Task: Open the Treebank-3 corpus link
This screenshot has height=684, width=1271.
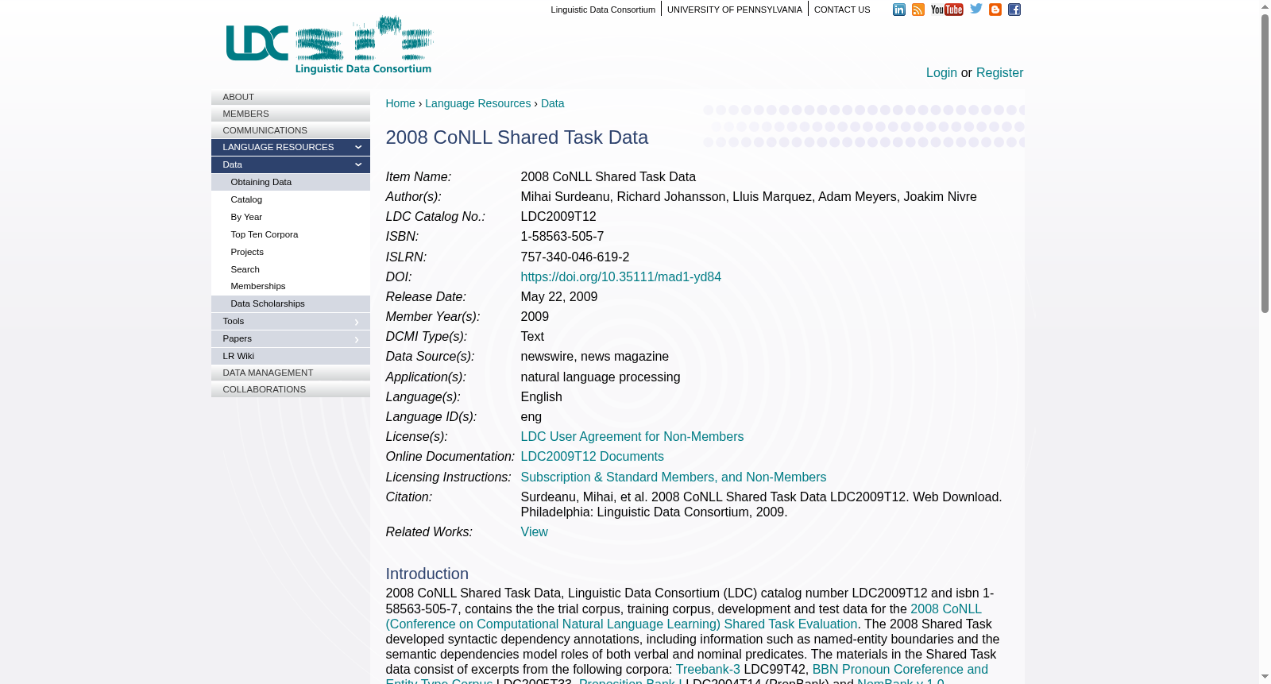Action: click(x=708, y=669)
